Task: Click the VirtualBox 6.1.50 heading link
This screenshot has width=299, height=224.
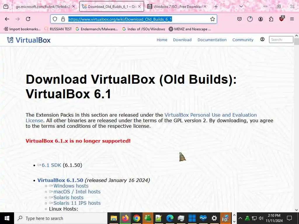Action: pos(60,180)
